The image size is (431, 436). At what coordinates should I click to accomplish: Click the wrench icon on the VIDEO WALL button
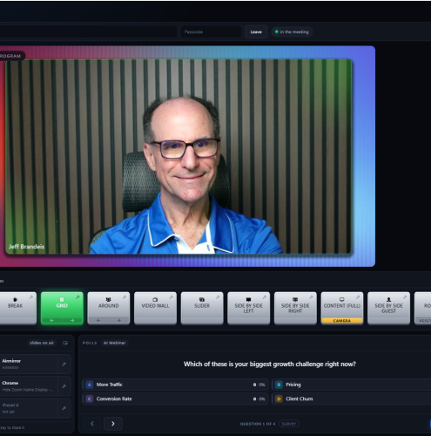pos(172,297)
